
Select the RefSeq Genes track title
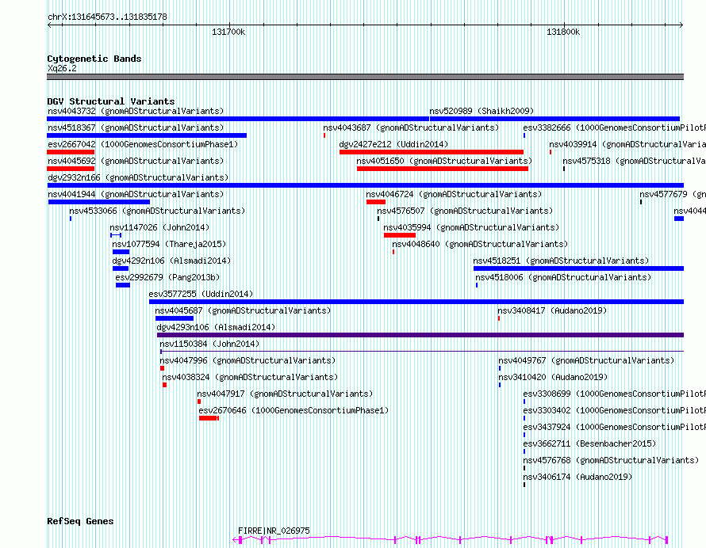(x=80, y=522)
